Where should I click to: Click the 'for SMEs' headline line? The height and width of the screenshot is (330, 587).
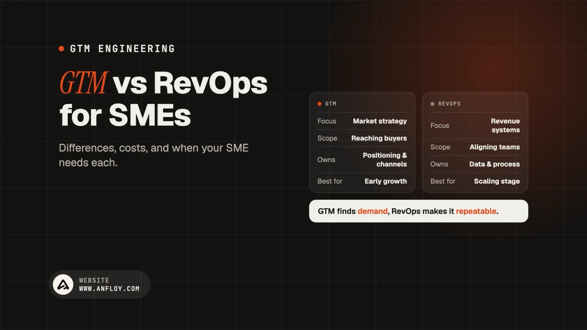[125, 115]
